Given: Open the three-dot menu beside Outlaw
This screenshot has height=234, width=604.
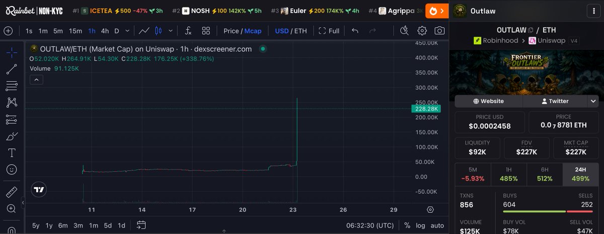Looking at the screenshot, I should pyautogui.click(x=594, y=11).
